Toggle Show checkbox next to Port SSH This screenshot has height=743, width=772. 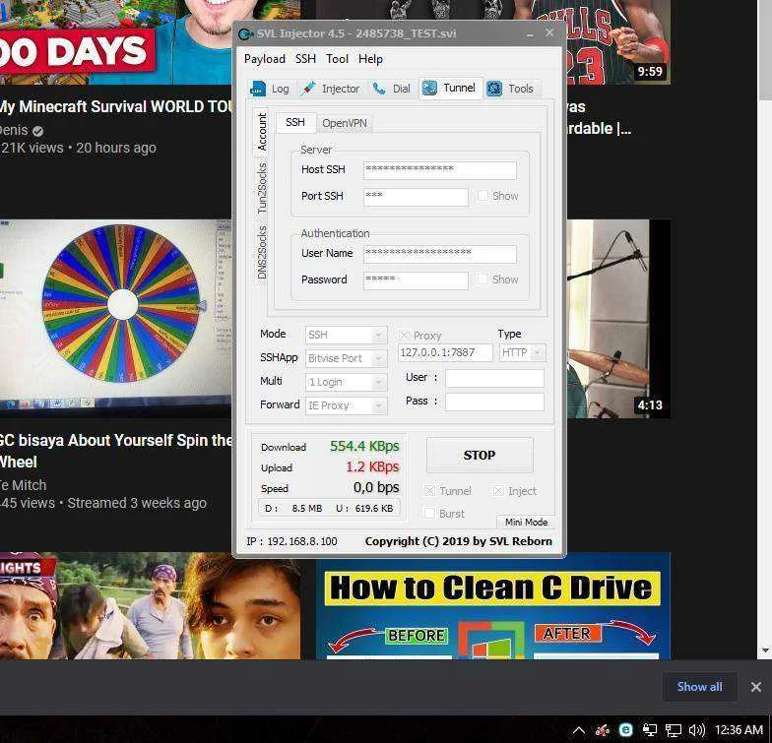482,196
